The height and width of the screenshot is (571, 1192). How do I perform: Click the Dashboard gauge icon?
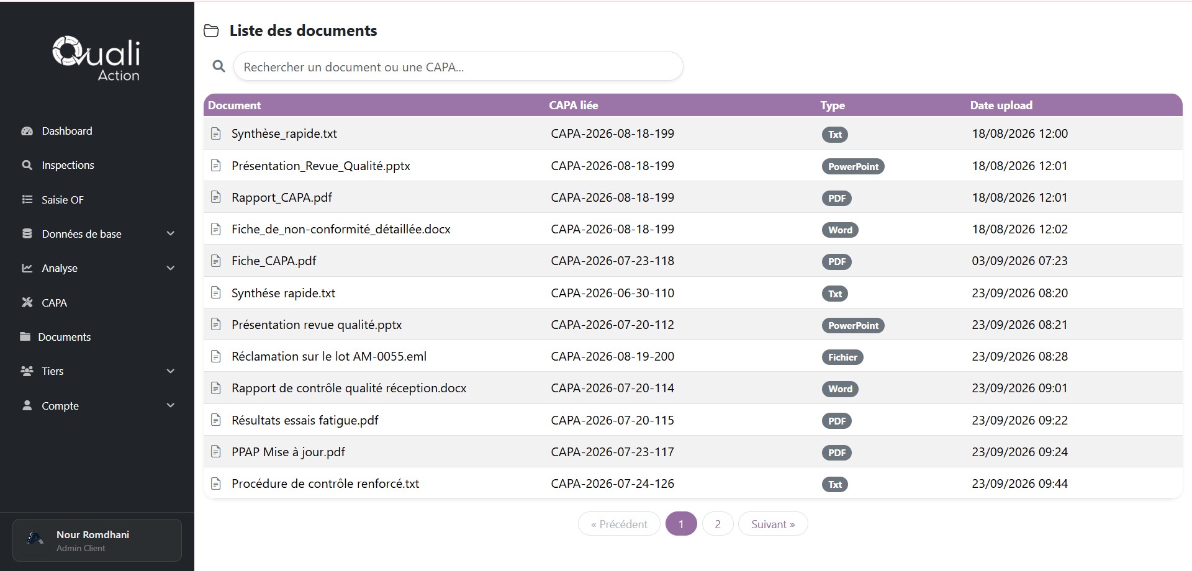coord(27,131)
